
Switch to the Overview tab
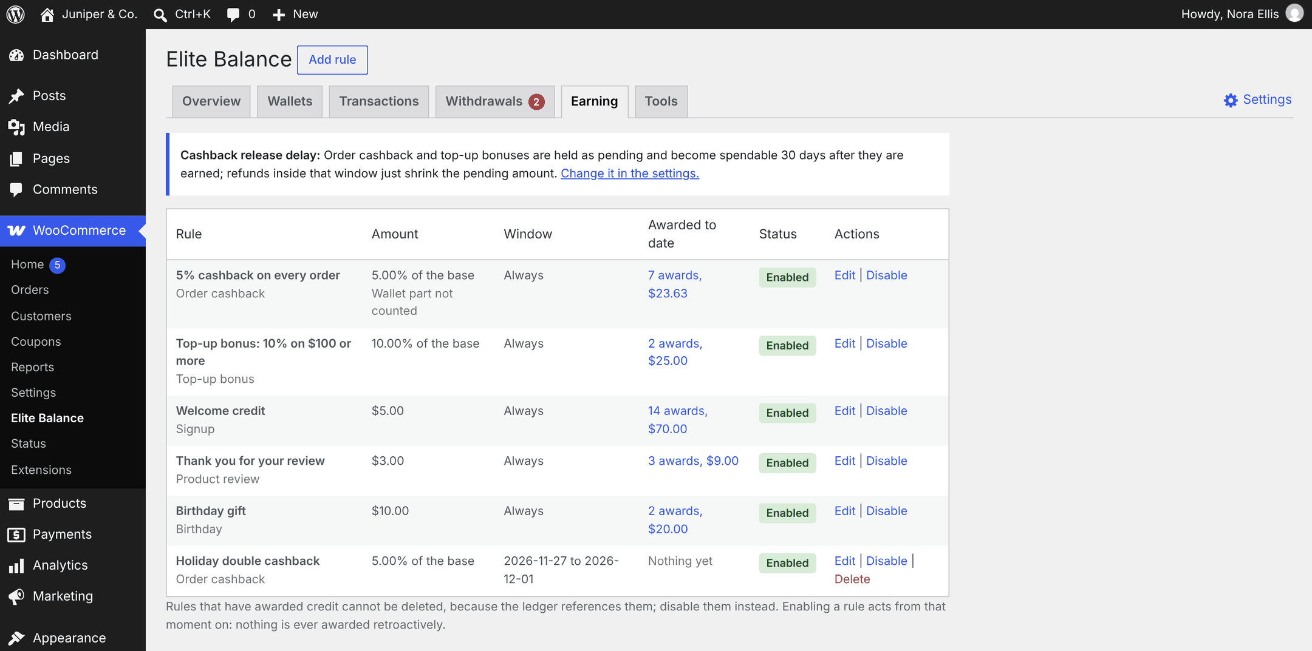(211, 101)
